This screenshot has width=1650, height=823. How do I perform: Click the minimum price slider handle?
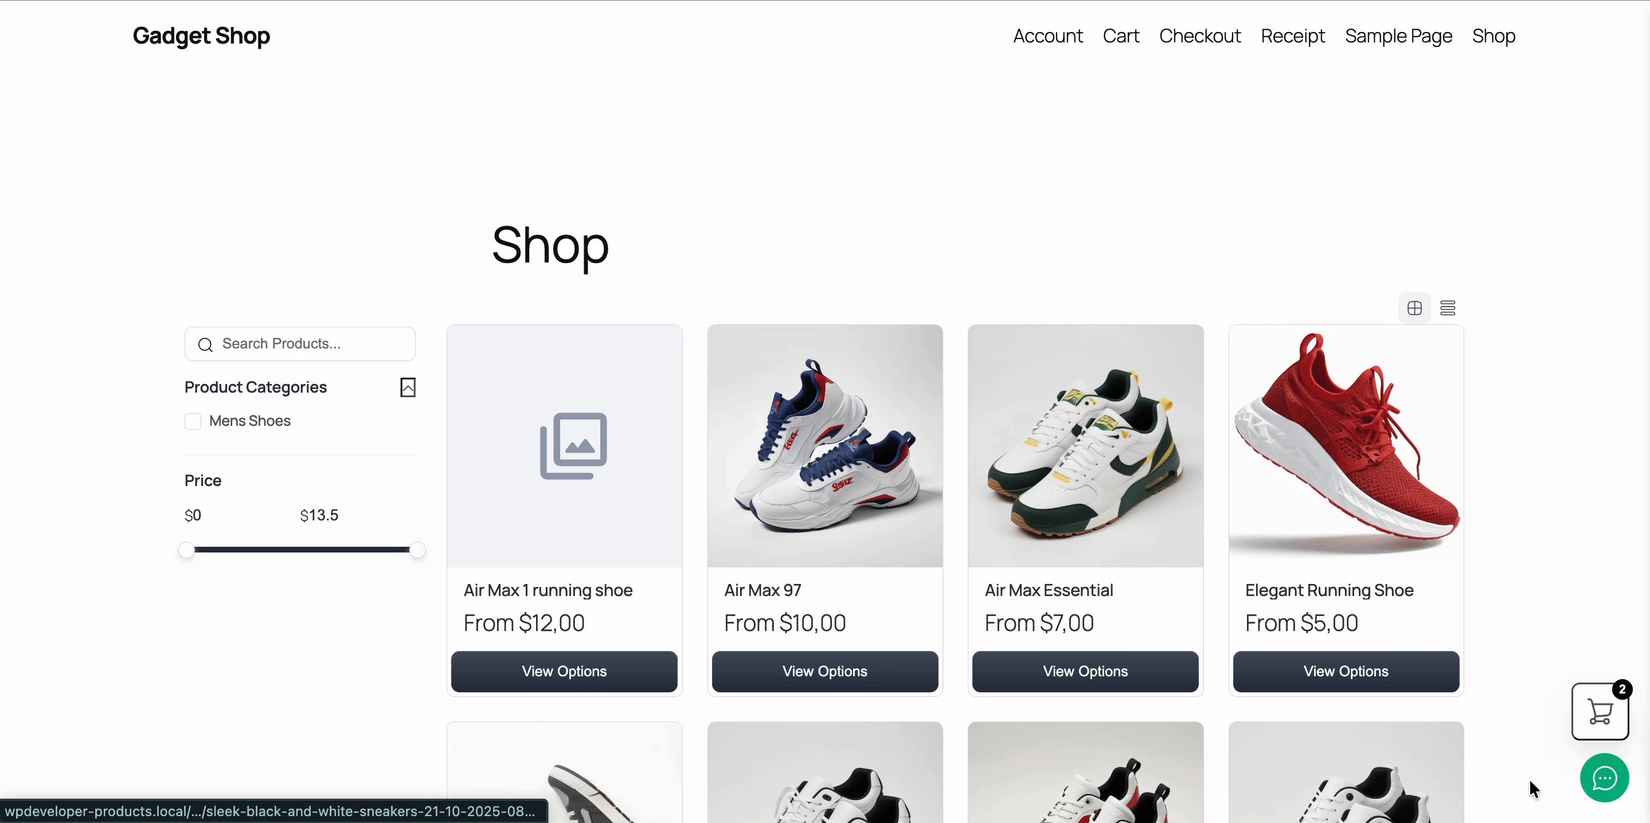[186, 550]
